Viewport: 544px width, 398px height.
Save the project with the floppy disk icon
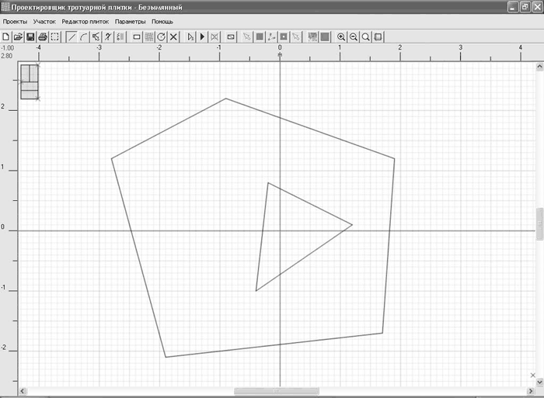point(30,36)
